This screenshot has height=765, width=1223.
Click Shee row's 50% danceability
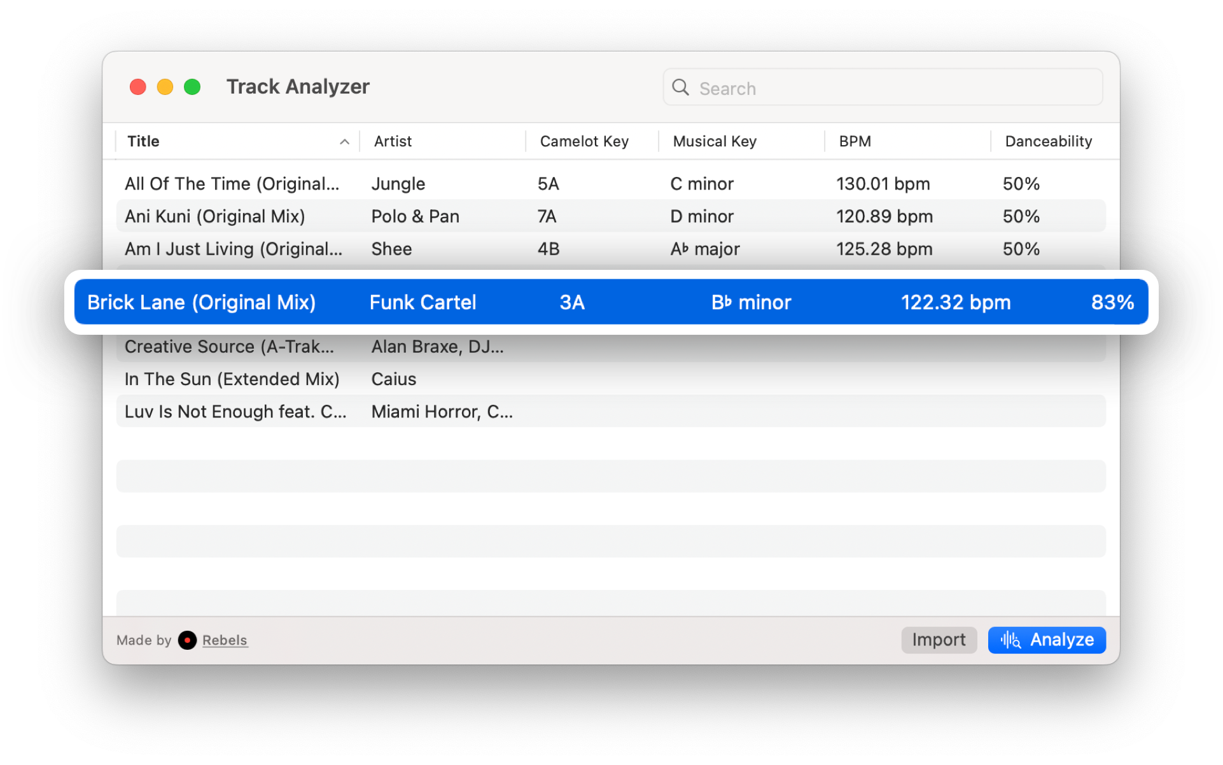pos(1021,249)
